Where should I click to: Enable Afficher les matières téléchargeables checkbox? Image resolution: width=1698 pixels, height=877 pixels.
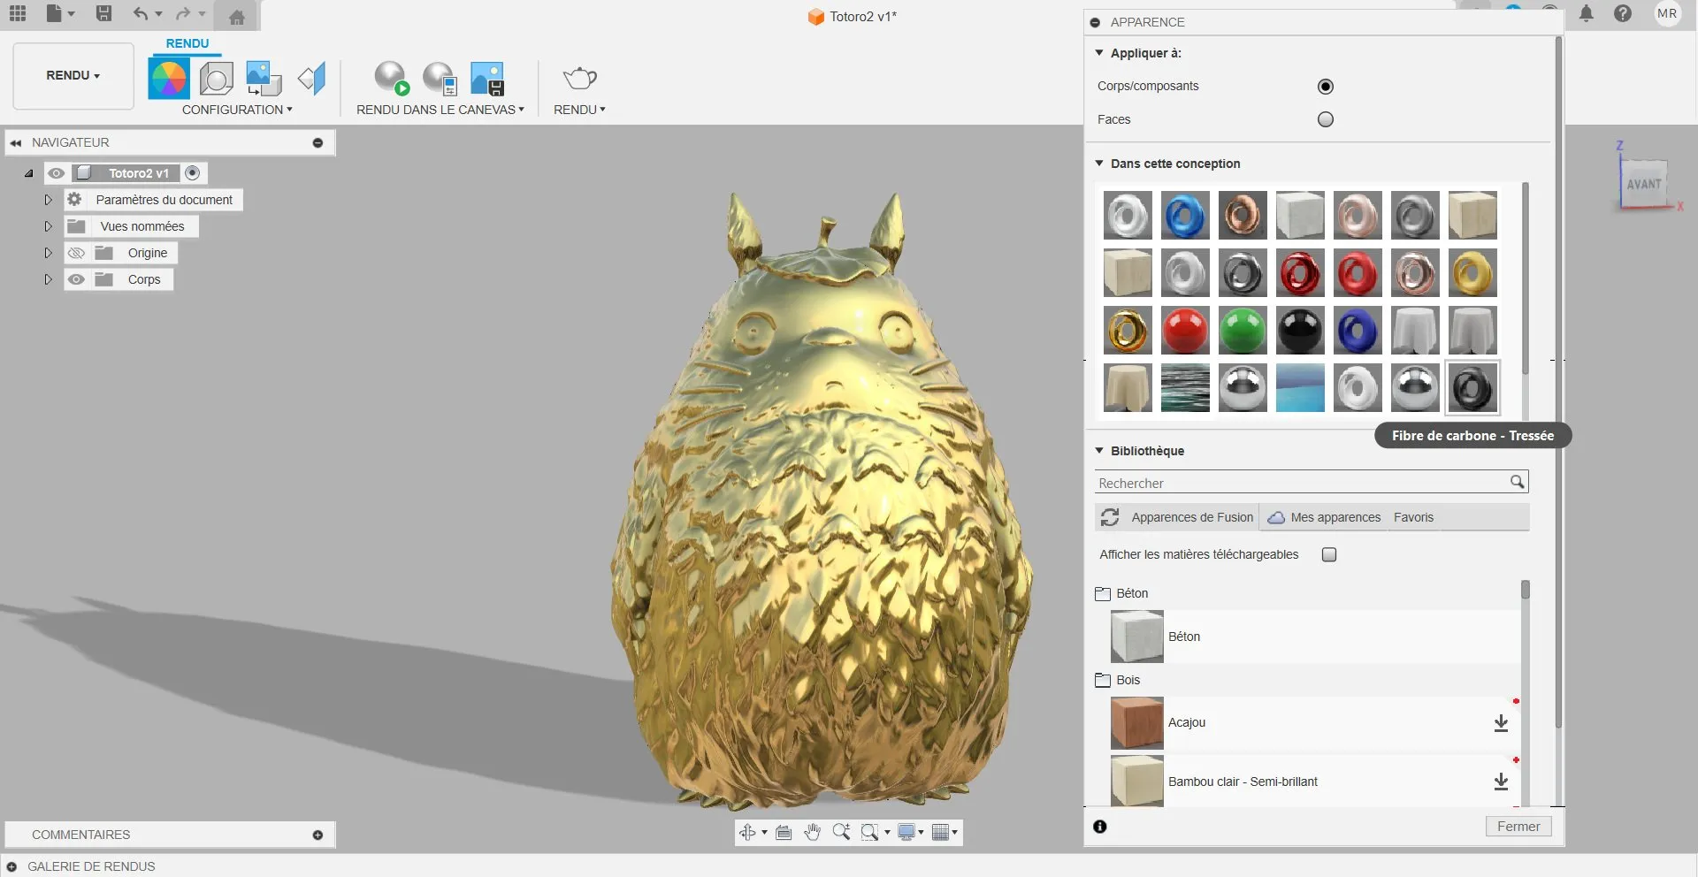[x=1329, y=554]
